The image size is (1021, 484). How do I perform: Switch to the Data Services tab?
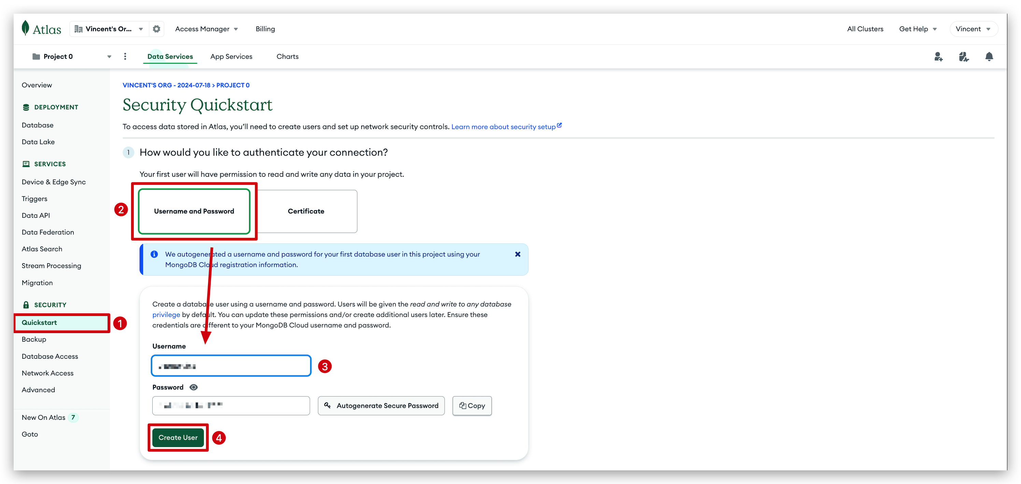tap(170, 56)
